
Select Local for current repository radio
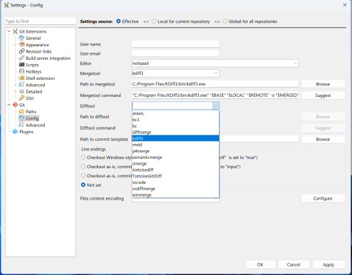(x=154, y=21)
